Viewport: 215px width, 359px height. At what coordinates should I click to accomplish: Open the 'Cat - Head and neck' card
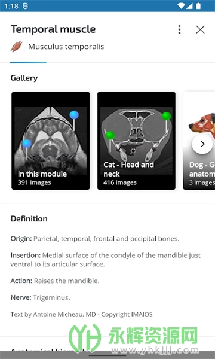(136, 141)
